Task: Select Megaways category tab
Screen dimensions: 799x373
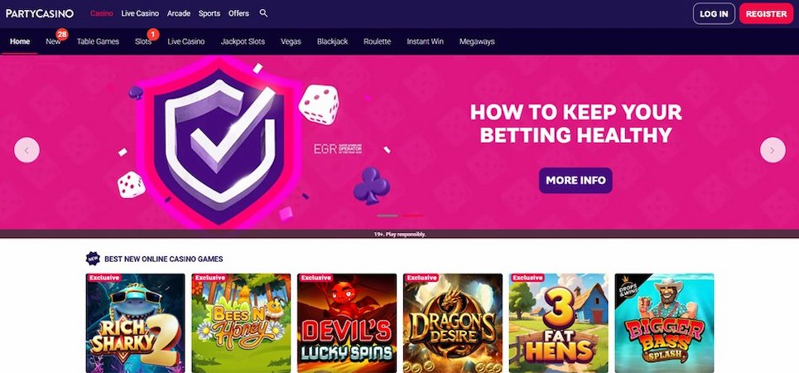Action: pyautogui.click(x=477, y=41)
